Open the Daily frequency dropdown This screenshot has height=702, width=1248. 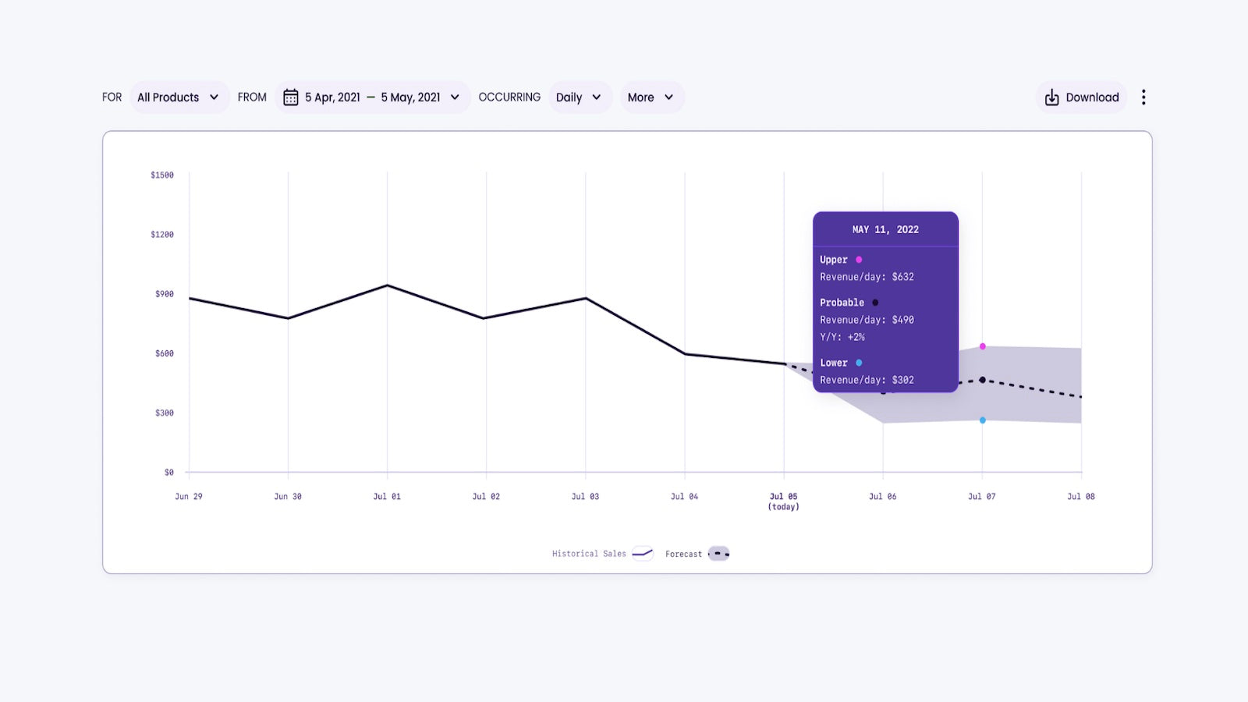(579, 97)
